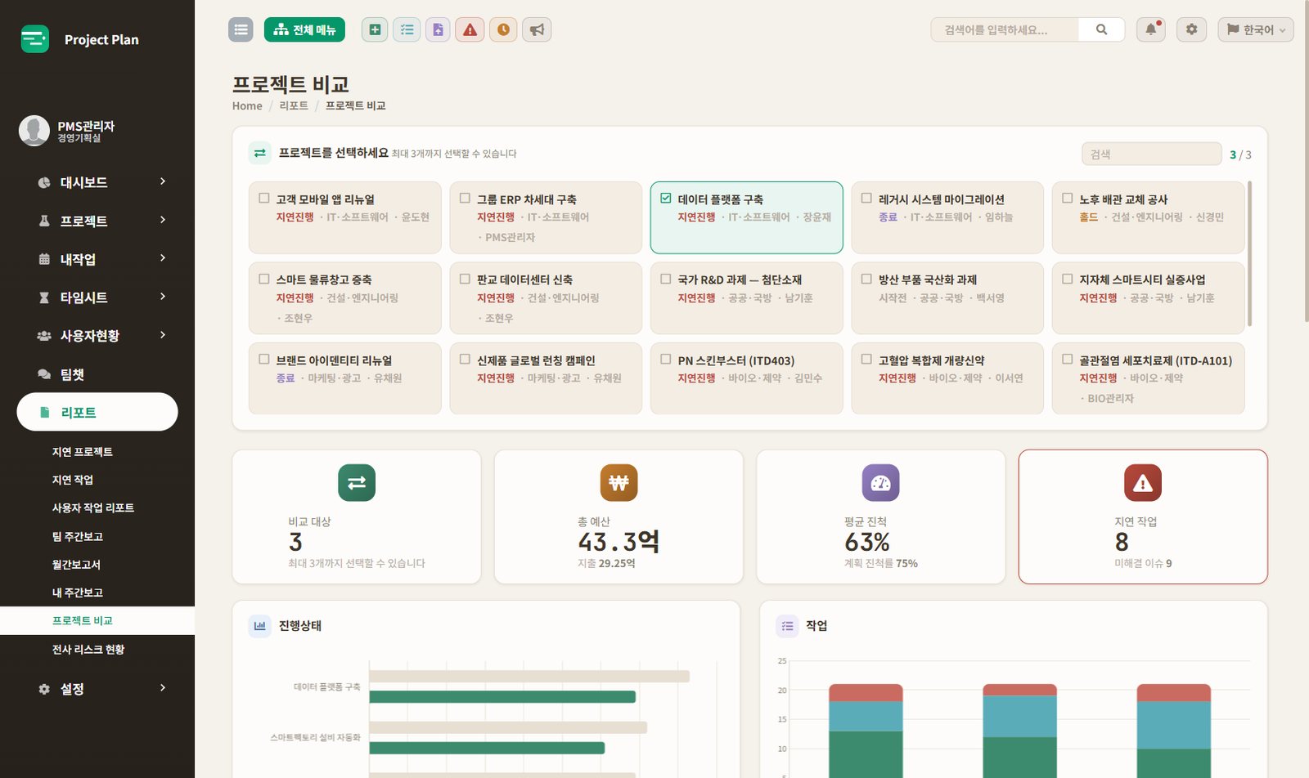
Task: Open the task checklist toolbar icon
Action: 407,29
